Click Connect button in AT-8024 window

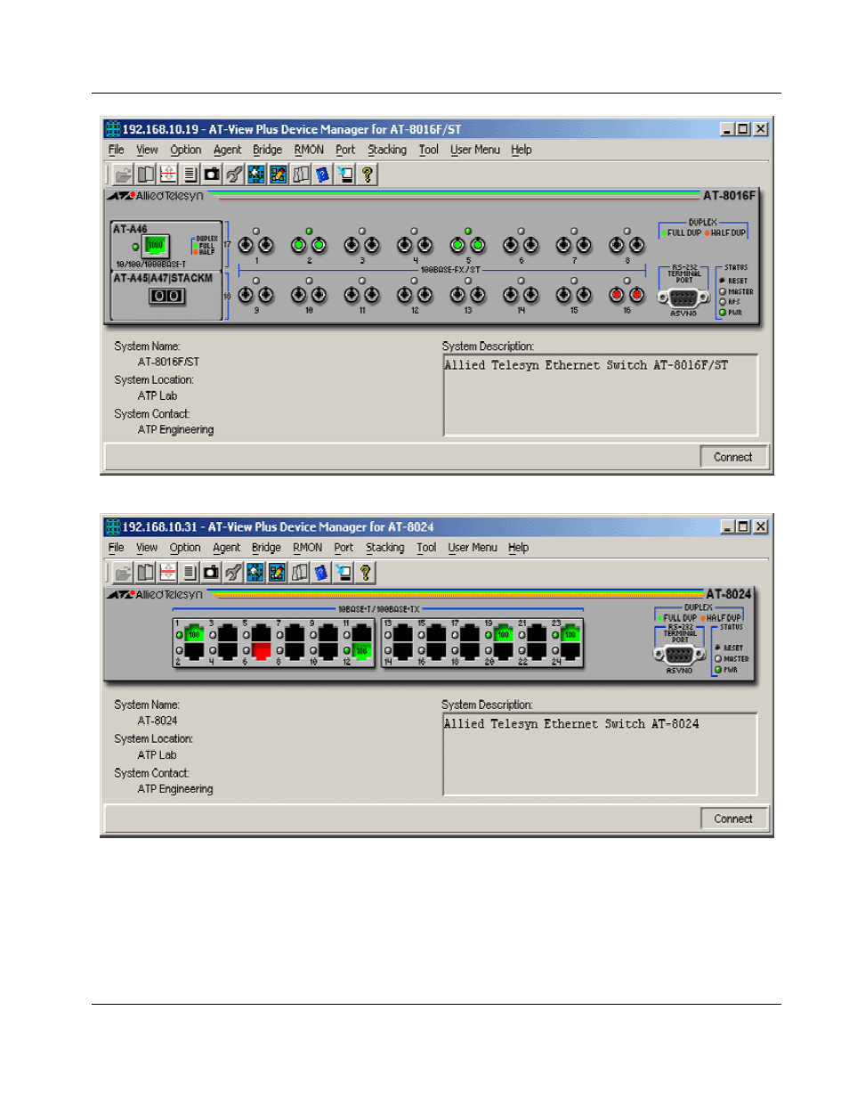click(733, 819)
